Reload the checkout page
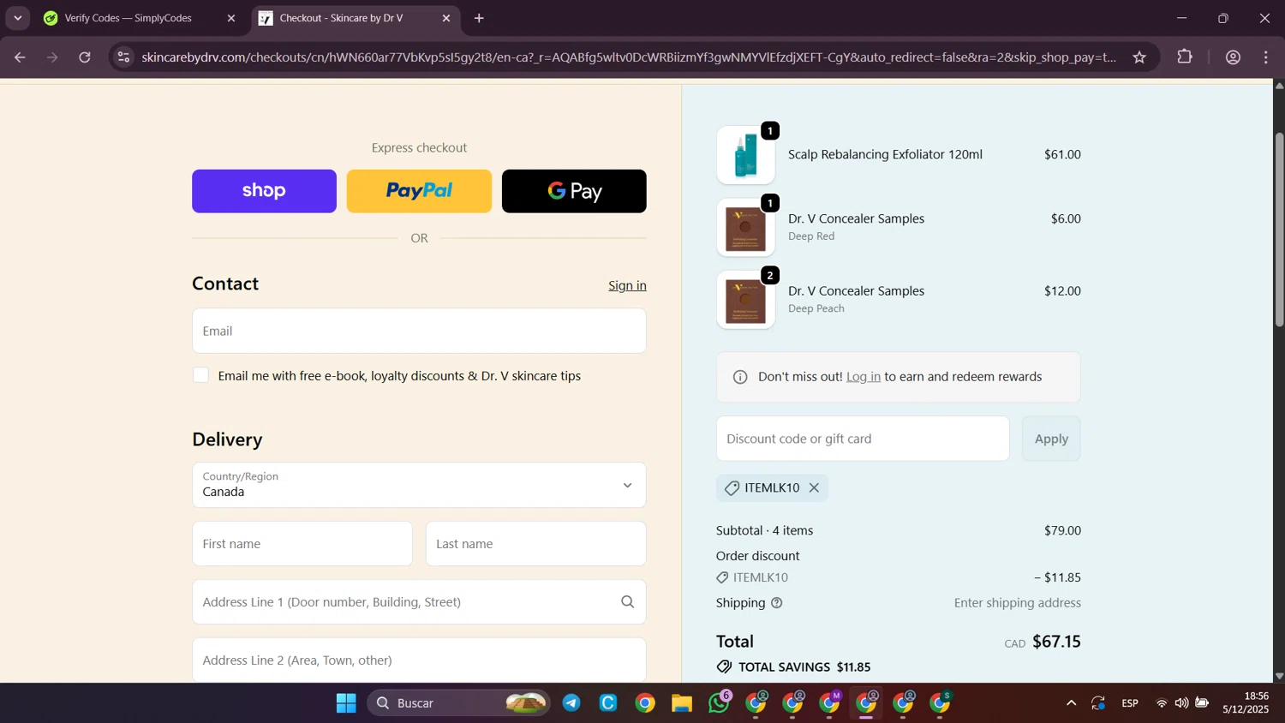Viewport: 1285px width, 723px height. (85, 57)
